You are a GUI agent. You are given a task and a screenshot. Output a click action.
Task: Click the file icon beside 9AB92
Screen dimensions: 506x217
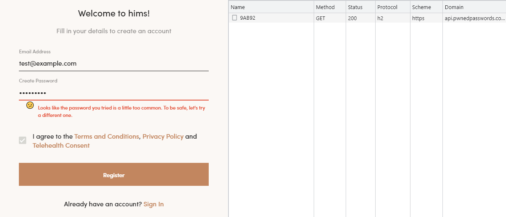tap(235, 18)
